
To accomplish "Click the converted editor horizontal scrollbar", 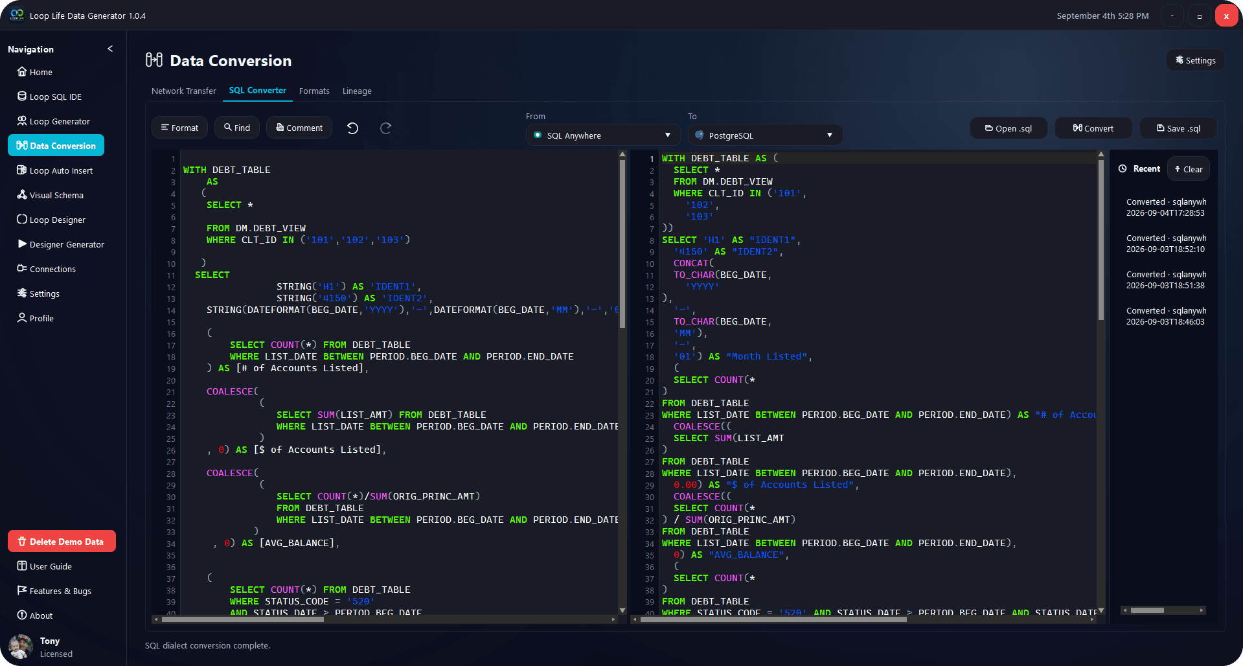I will (x=773, y=619).
